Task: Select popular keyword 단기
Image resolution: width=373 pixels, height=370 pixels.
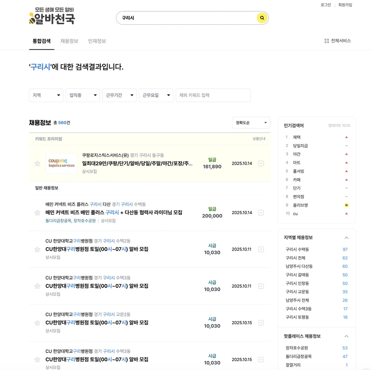Action: [x=297, y=188]
